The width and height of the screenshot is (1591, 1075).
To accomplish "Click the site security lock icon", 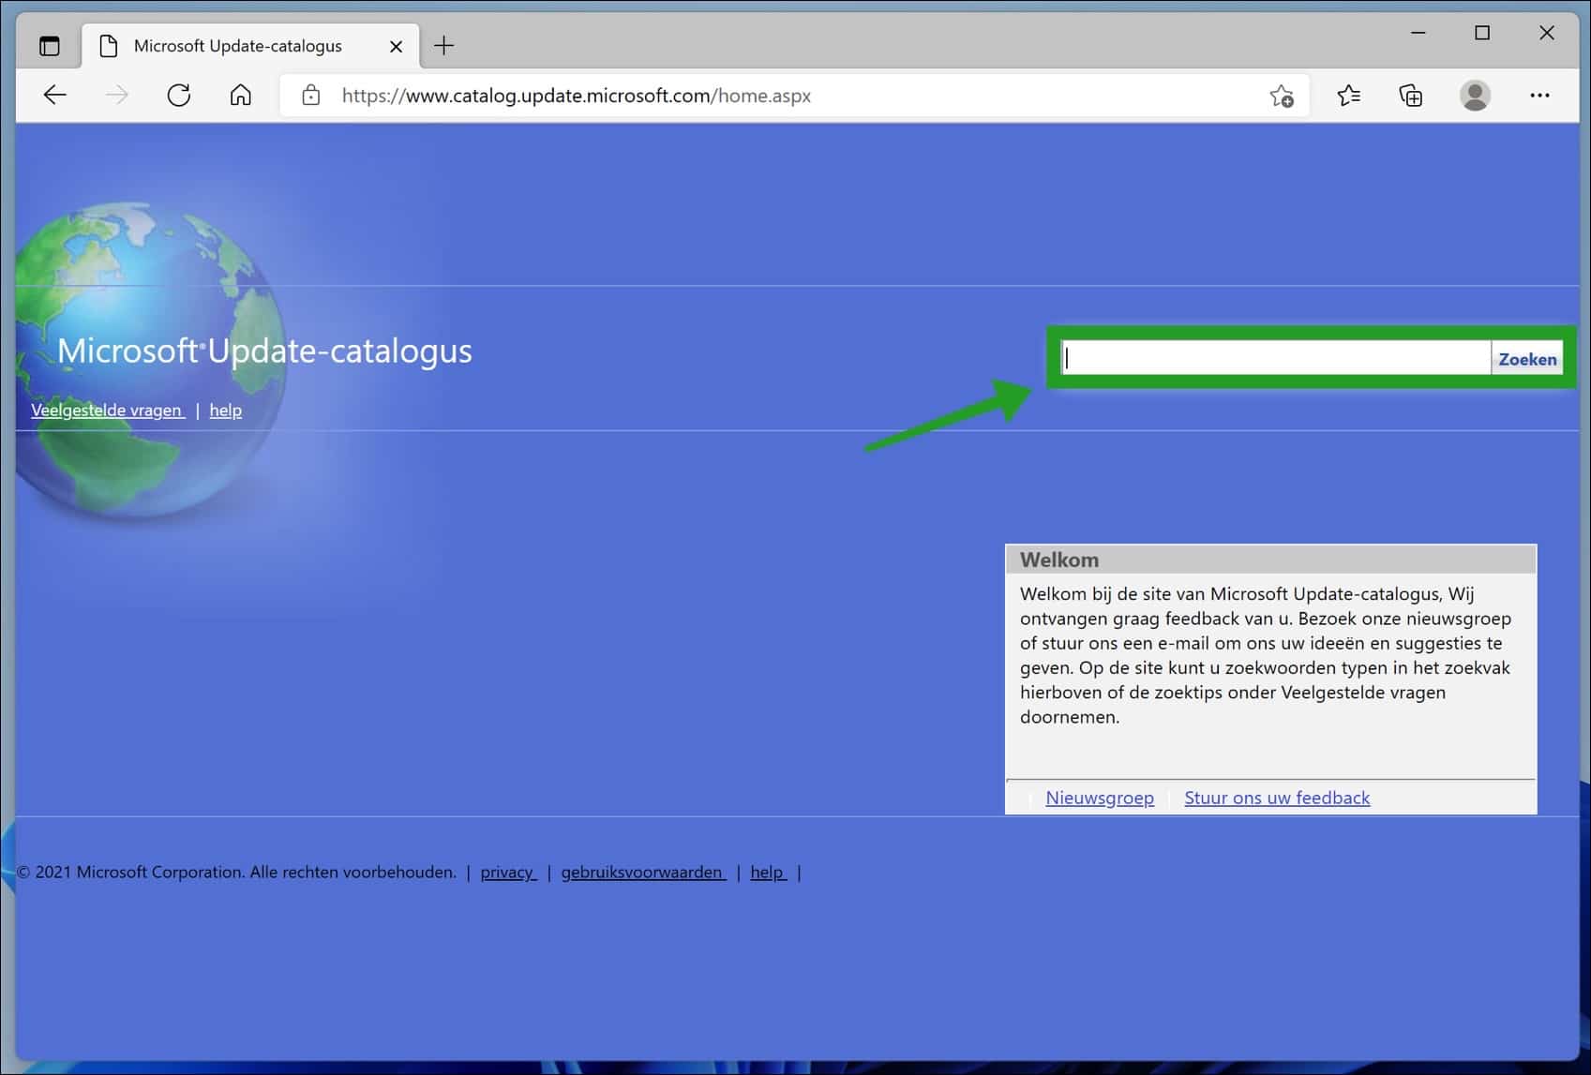I will [x=309, y=96].
